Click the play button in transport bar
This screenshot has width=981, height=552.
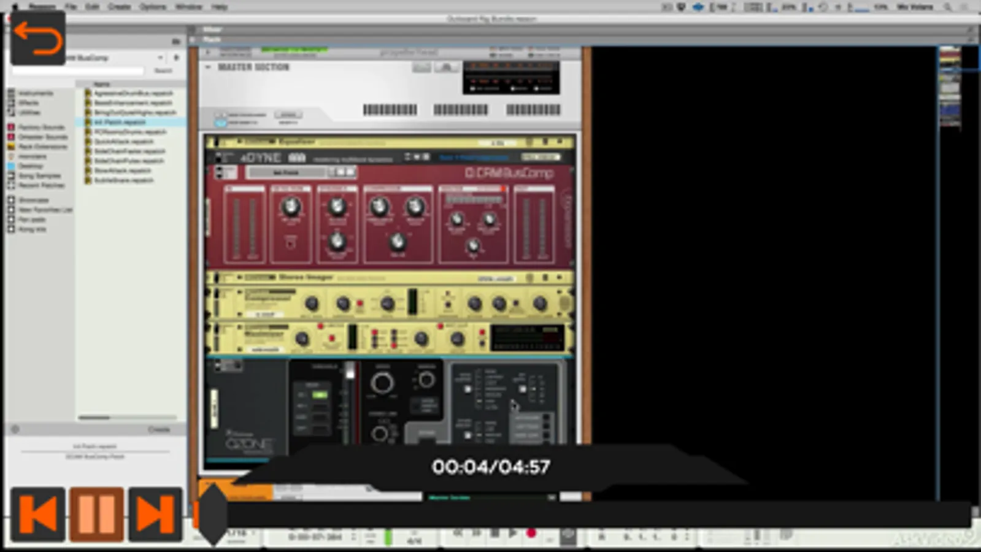pos(512,534)
